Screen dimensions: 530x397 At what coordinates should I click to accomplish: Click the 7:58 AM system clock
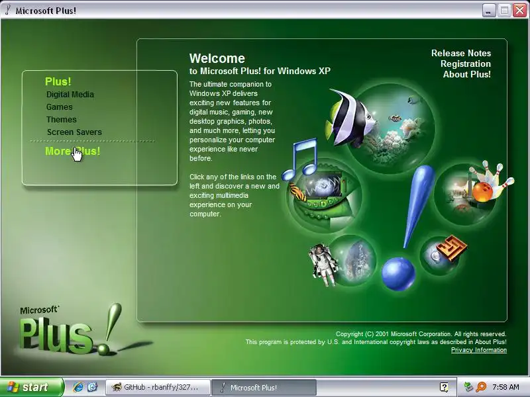tap(505, 387)
